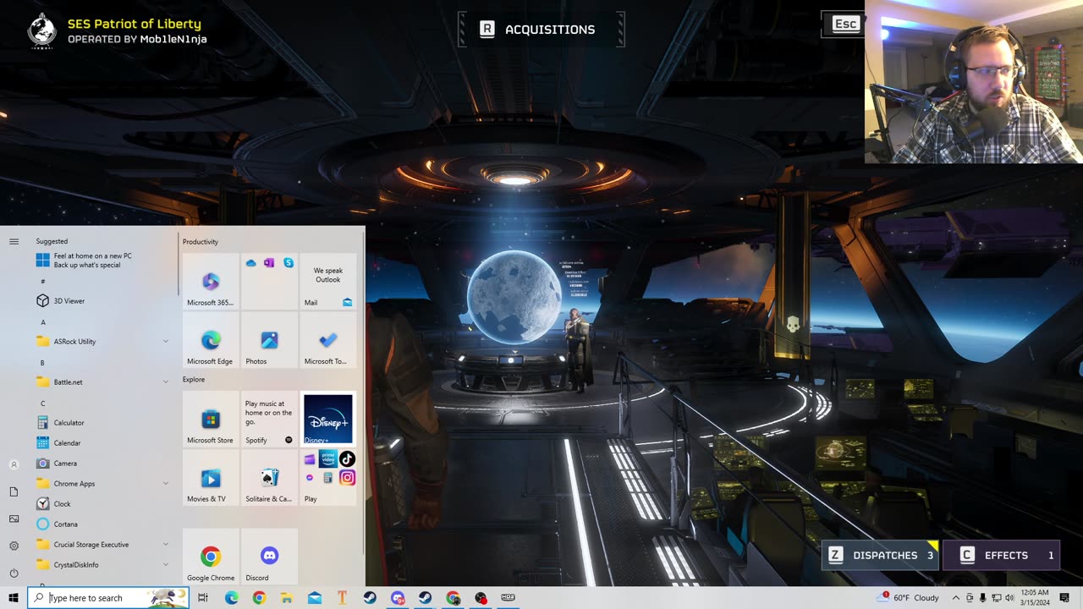The width and height of the screenshot is (1083, 609).
Task: Launch the Discord tile in Start menu
Action: click(x=269, y=557)
